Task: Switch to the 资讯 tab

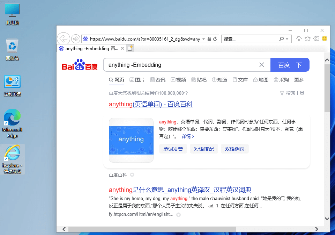Action: pos(158,80)
